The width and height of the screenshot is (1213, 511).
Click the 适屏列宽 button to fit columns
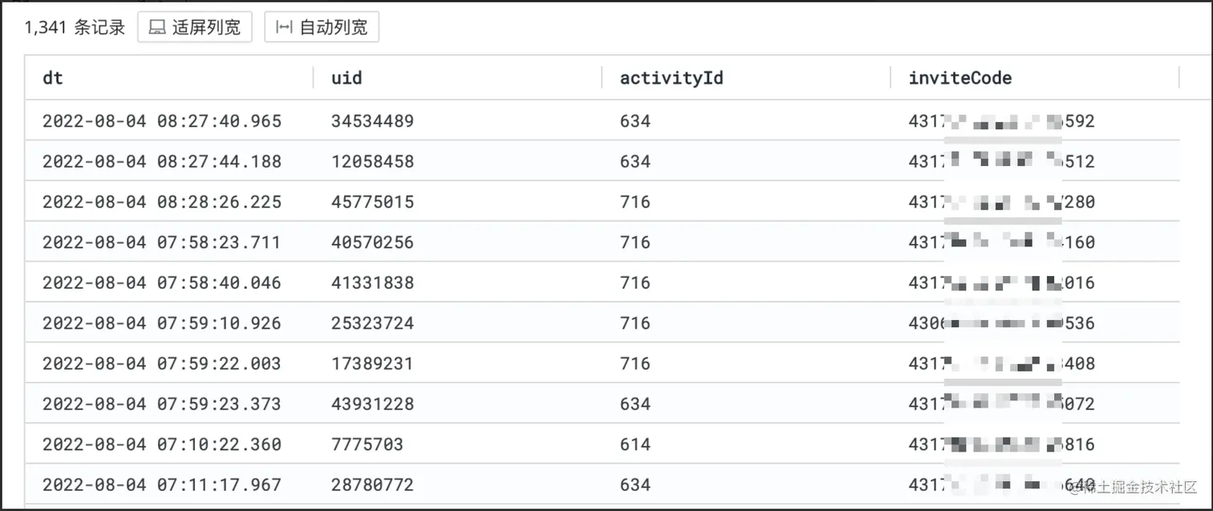(x=195, y=26)
